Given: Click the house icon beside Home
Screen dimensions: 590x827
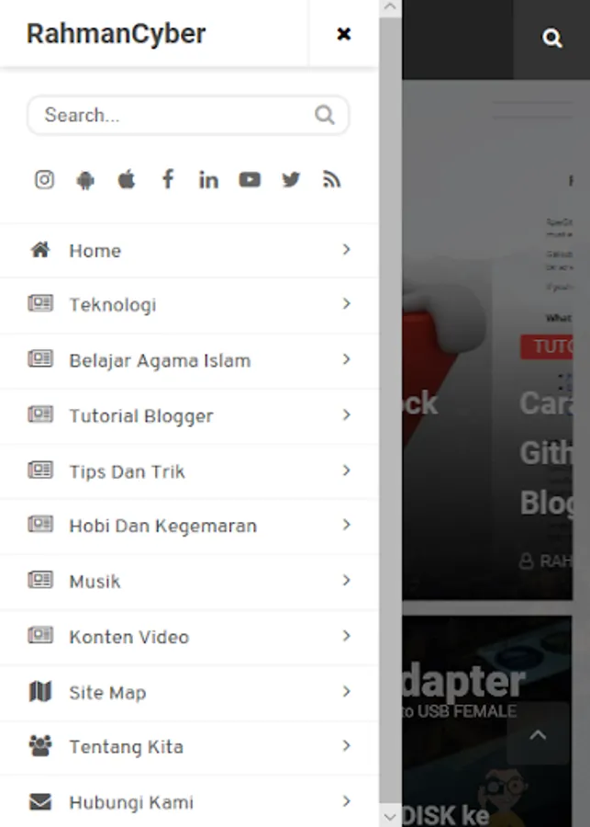Looking at the screenshot, I should (40, 249).
